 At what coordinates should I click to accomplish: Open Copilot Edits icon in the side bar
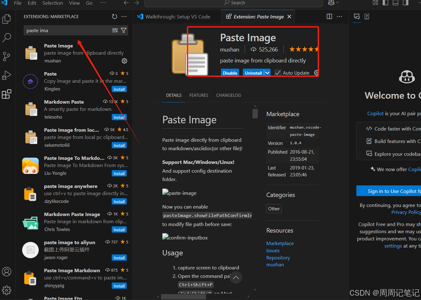tap(367, 17)
